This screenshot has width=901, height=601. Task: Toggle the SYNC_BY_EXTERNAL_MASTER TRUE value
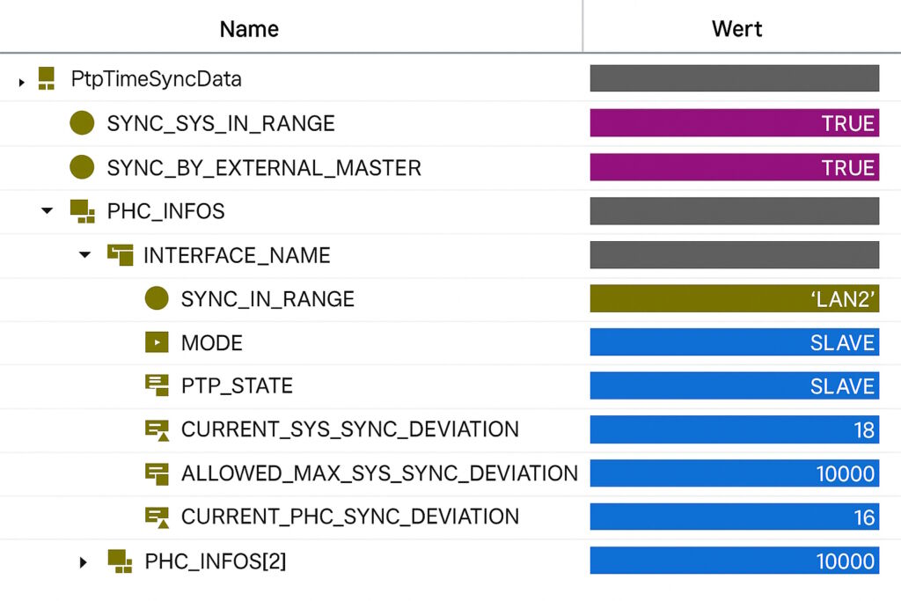pos(734,167)
